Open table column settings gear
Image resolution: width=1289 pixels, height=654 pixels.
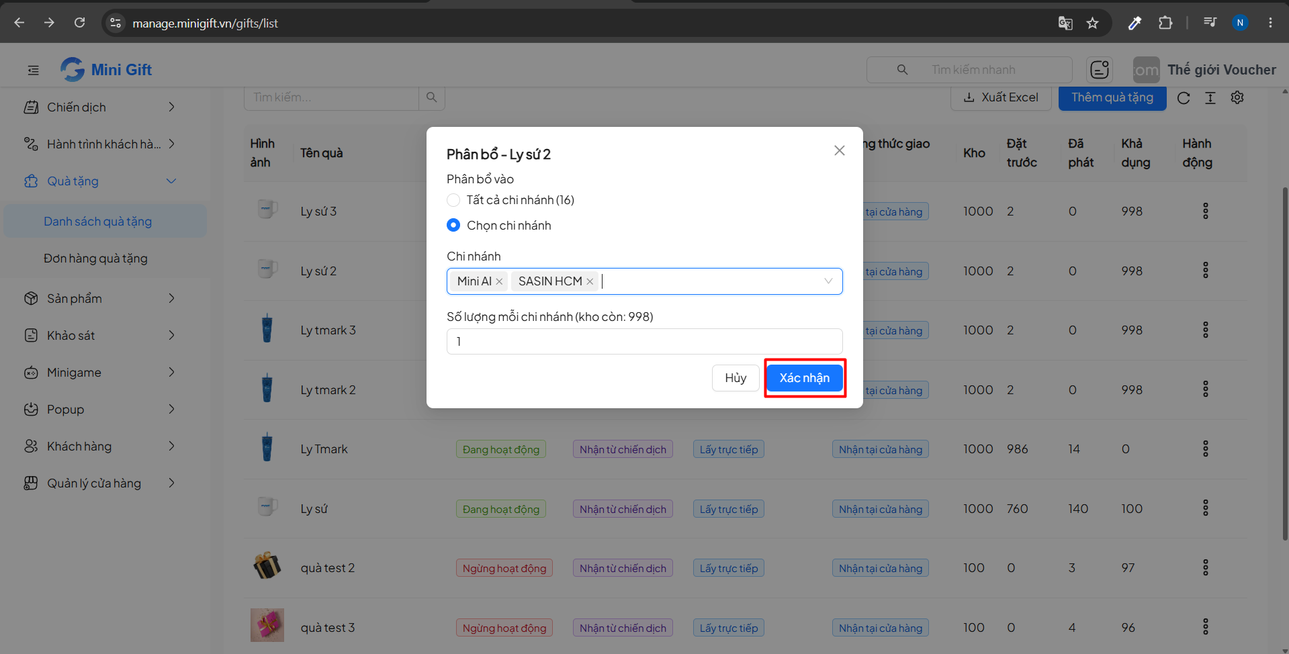(1237, 97)
